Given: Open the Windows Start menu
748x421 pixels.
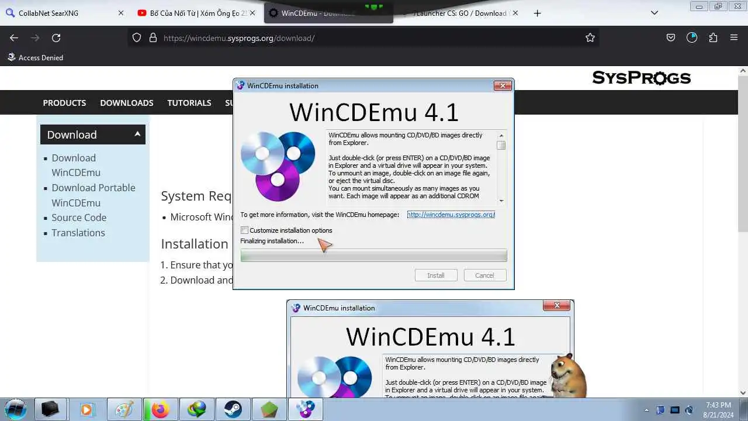Looking at the screenshot, I should click(x=16, y=409).
